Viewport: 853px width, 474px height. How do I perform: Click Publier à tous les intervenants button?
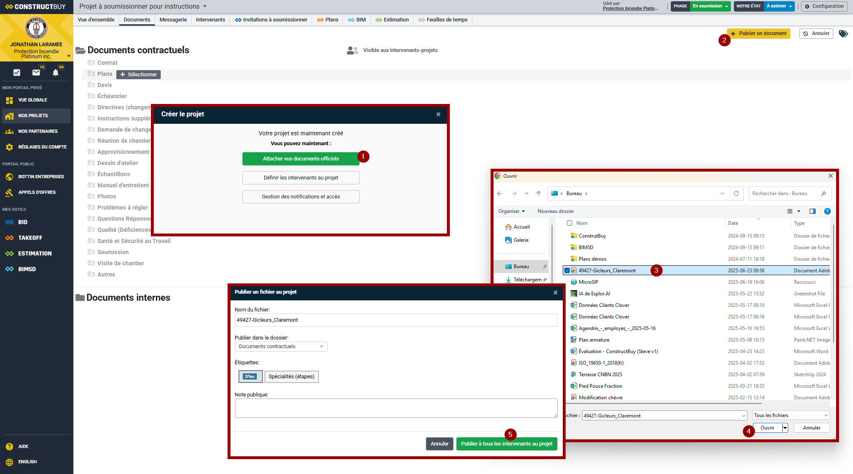pyautogui.click(x=506, y=444)
